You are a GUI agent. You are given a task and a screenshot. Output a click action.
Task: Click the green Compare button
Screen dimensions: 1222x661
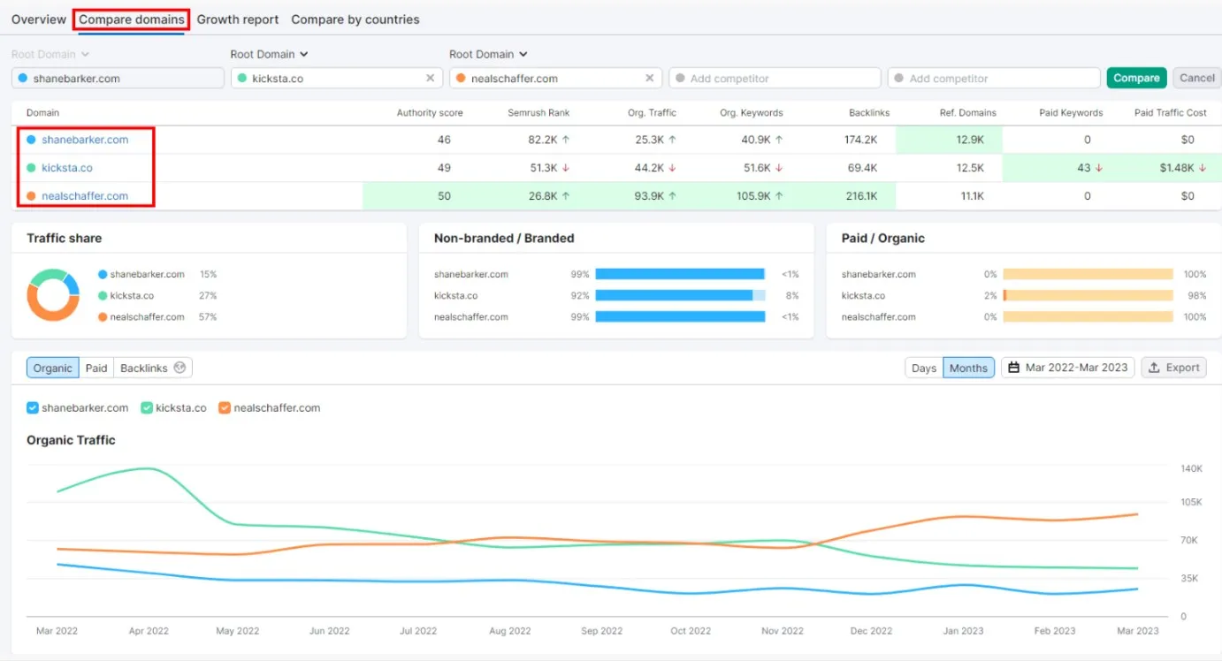point(1136,78)
